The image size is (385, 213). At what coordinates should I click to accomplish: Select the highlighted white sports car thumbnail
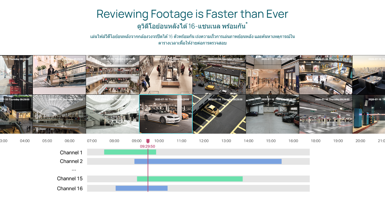[166, 114]
